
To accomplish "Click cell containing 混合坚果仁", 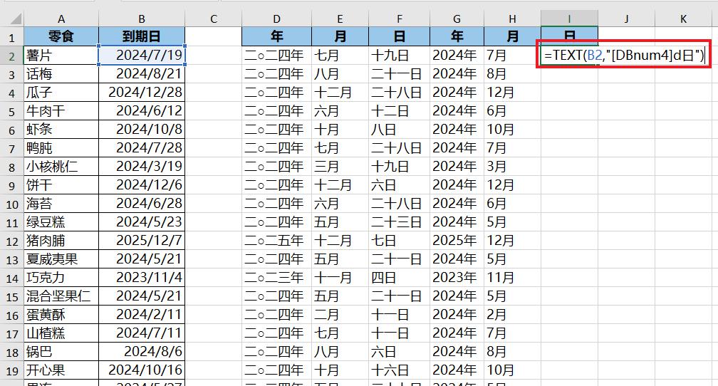I will coord(61,296).
